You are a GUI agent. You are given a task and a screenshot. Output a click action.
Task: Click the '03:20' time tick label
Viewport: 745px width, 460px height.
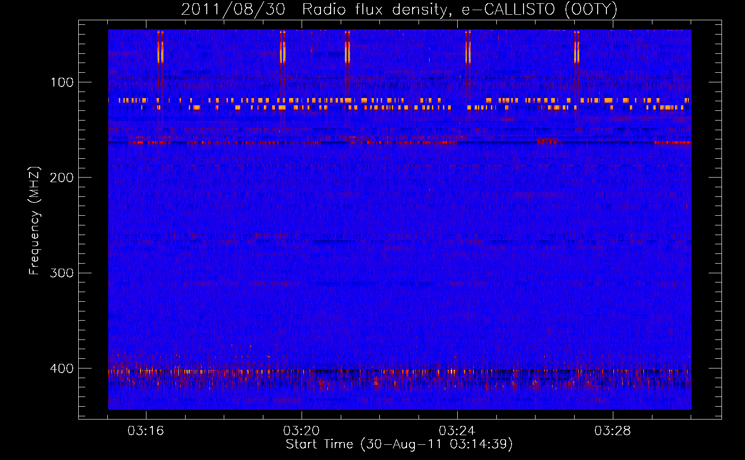point(302,431)
